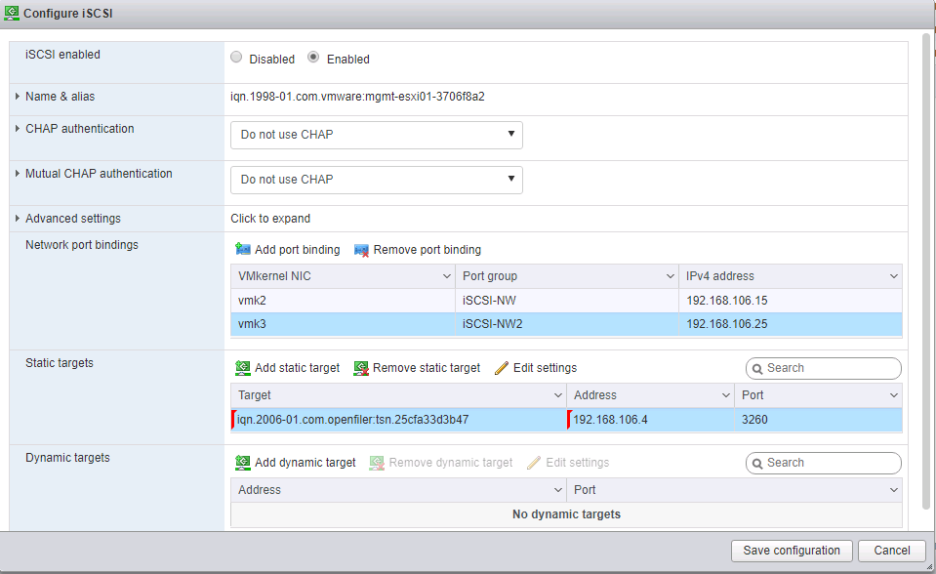
Task: Click the Add static target icon
Action: pyautogui.click(x=243, y=368)
